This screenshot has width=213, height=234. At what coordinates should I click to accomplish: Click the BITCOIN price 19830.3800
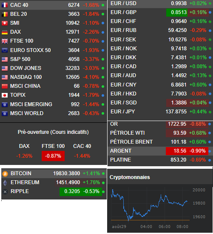pyautogui.click(x=66, y=173)
